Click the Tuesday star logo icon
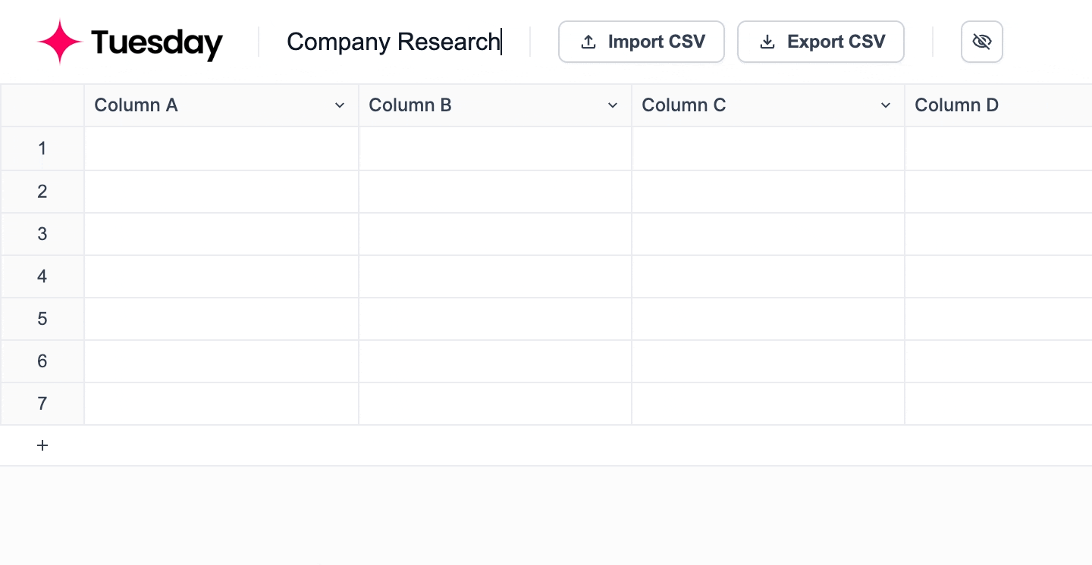This screenshot has width=1092, height=565. click(60, 42)
